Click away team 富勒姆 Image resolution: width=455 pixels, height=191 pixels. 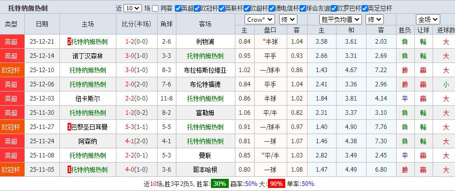[205, 113]
